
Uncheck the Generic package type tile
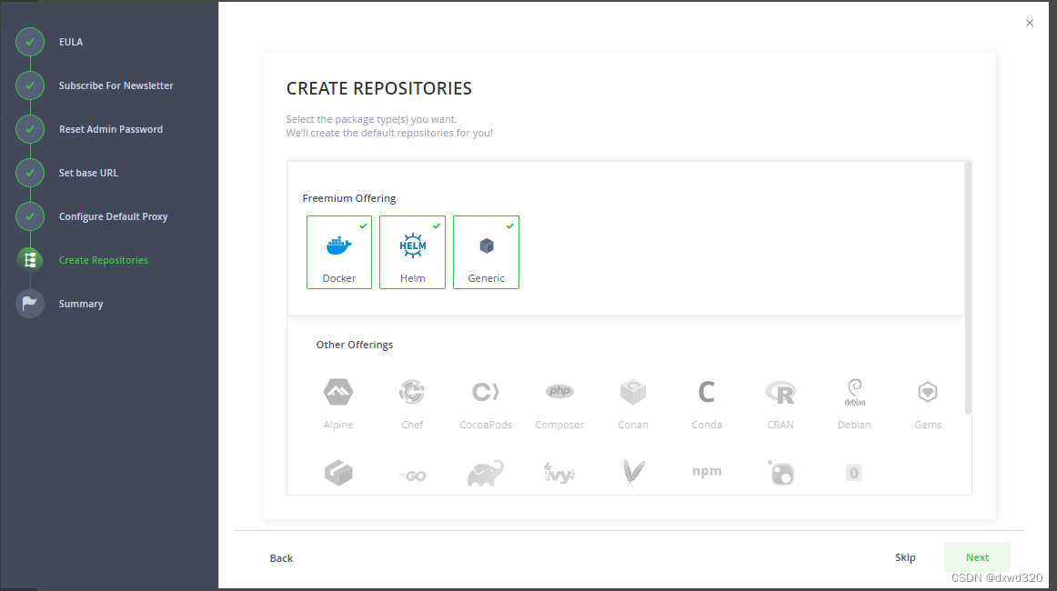click(486, 252)
